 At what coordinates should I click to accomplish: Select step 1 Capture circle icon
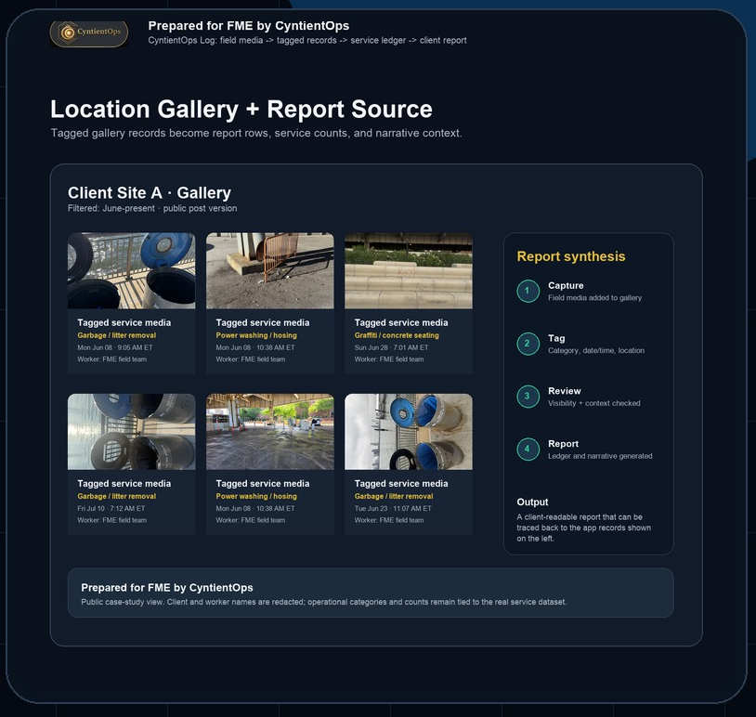coord(528,291)
